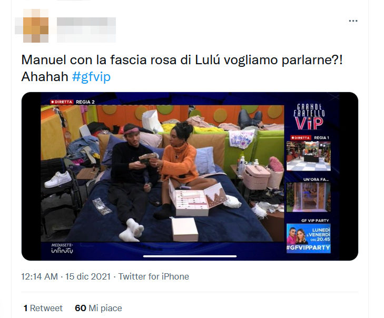Screen dimensions: 384x318
Task: Open the Un'ora fa thumbnail
Action: pyautogui.click(x=309, y=197)
